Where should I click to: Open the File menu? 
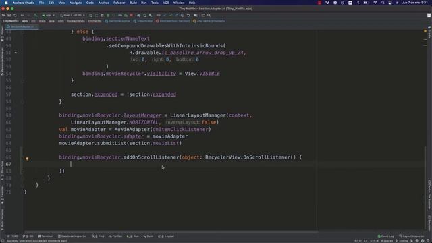click(x=41, y=3)
